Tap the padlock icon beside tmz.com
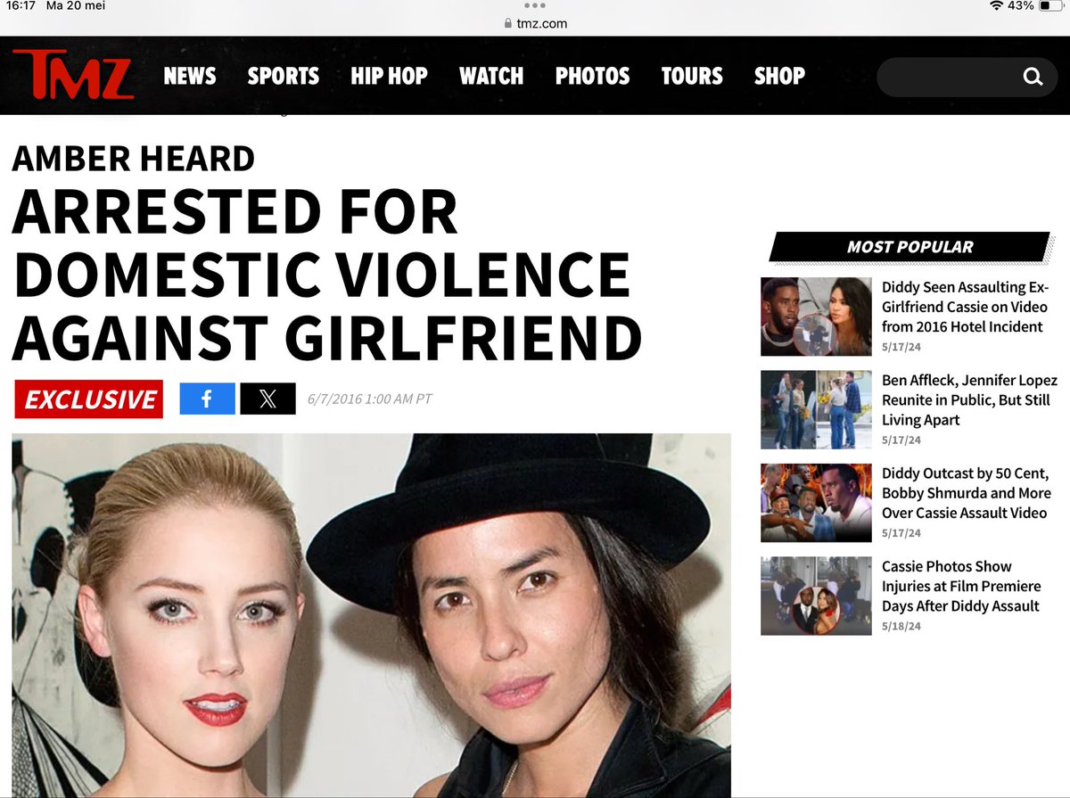This screenshot has height=798, width=1070. pyautogui.click(x=508, y=24)
